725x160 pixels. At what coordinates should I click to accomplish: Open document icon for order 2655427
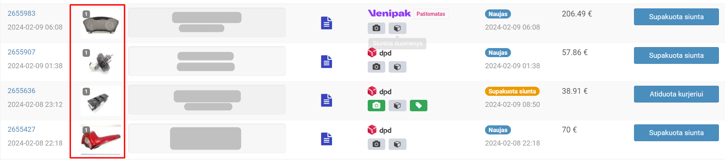pyautogui.click(x=326, y=139)
